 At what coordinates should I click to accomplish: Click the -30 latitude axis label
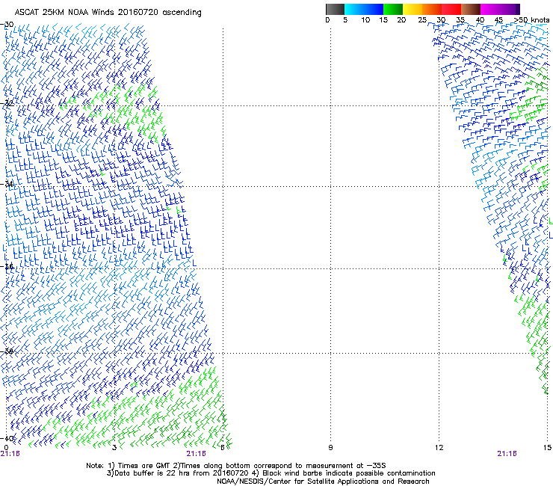click(7, 25)
